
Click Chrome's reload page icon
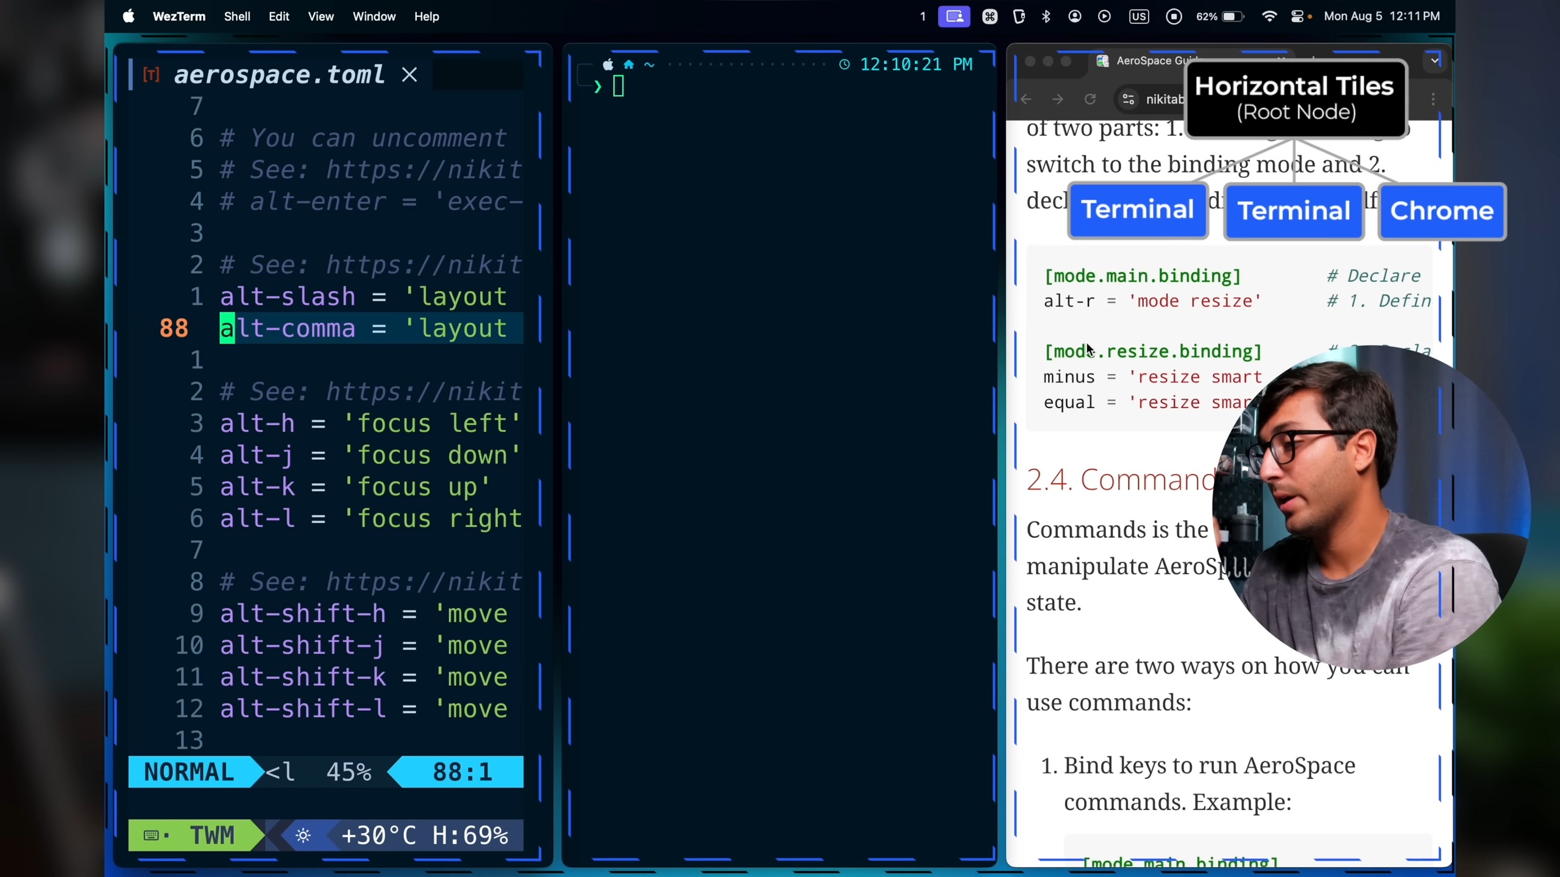(1090, 99)
